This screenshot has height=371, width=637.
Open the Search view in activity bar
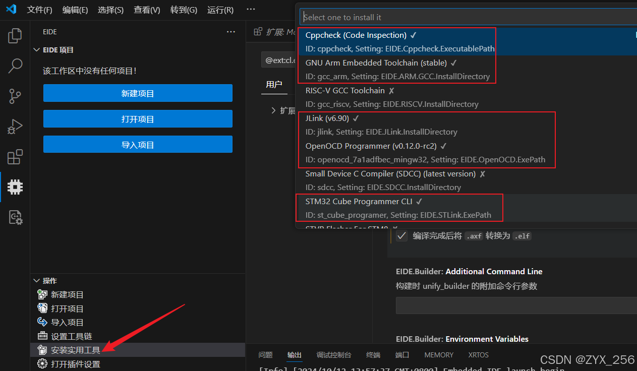pos(15,66)
